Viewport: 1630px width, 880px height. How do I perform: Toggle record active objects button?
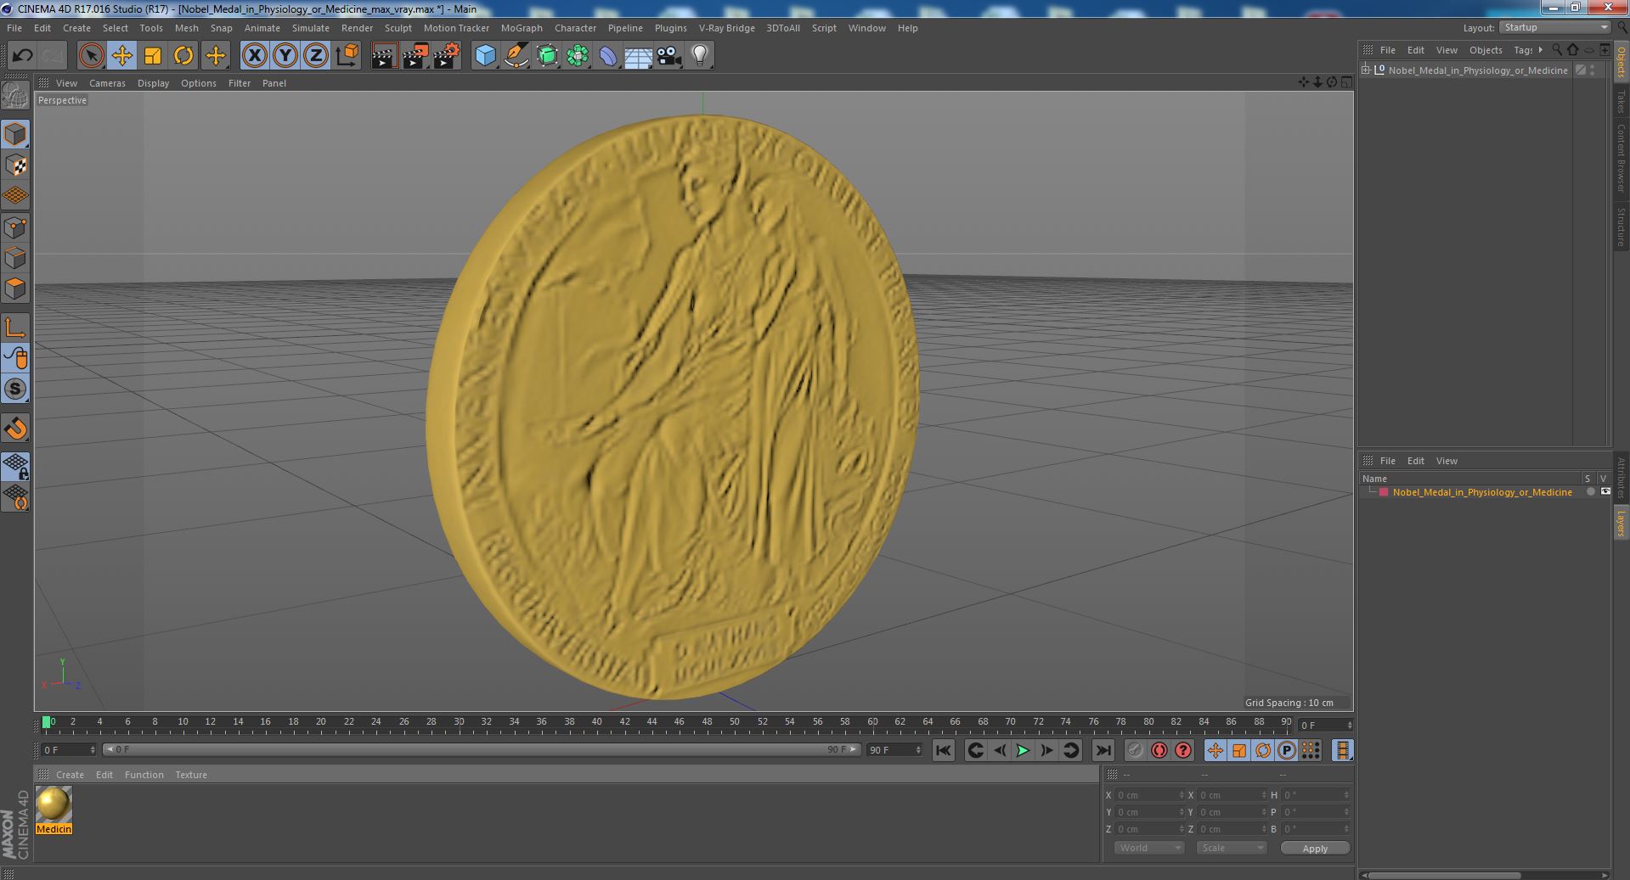click(1135, 750)
